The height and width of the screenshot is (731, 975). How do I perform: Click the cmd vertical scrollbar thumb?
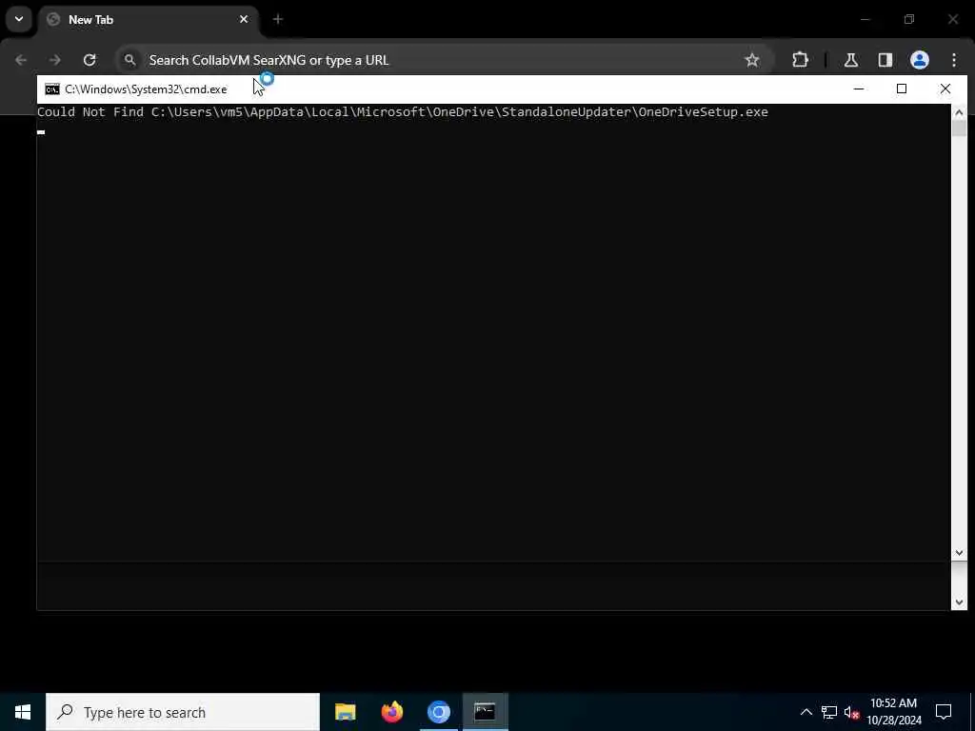[959, 128]
